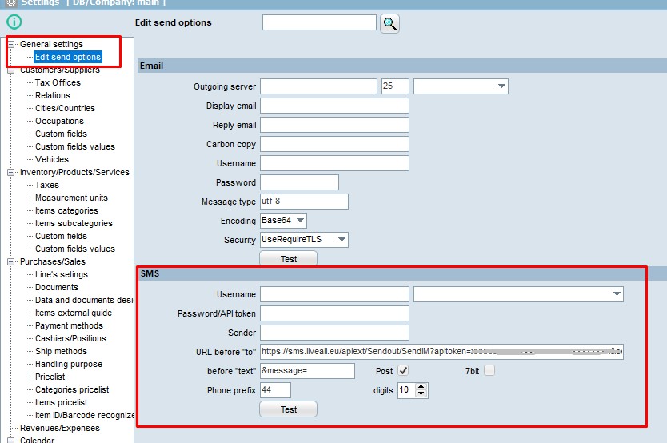Select Edit send options tree item
The height and width of the screenshot is (443, 667).
(x=68, y=57)
